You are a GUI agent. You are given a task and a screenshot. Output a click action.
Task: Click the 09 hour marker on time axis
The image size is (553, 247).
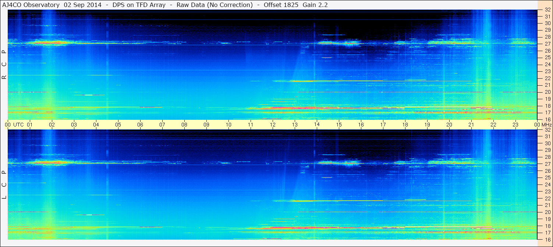click(x=206, y=125)
